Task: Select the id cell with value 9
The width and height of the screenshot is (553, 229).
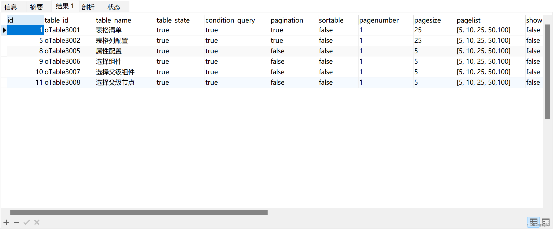Action: coord(25,62)
